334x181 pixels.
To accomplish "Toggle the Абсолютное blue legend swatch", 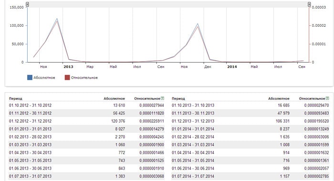I will click(x=30, y=77).
